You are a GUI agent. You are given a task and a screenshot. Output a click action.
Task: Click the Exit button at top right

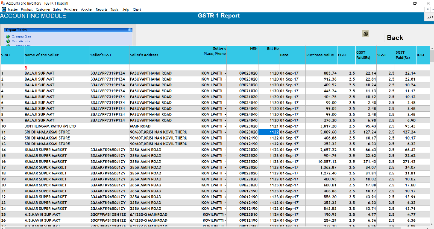pyautogui.click(x=429, y=17)
